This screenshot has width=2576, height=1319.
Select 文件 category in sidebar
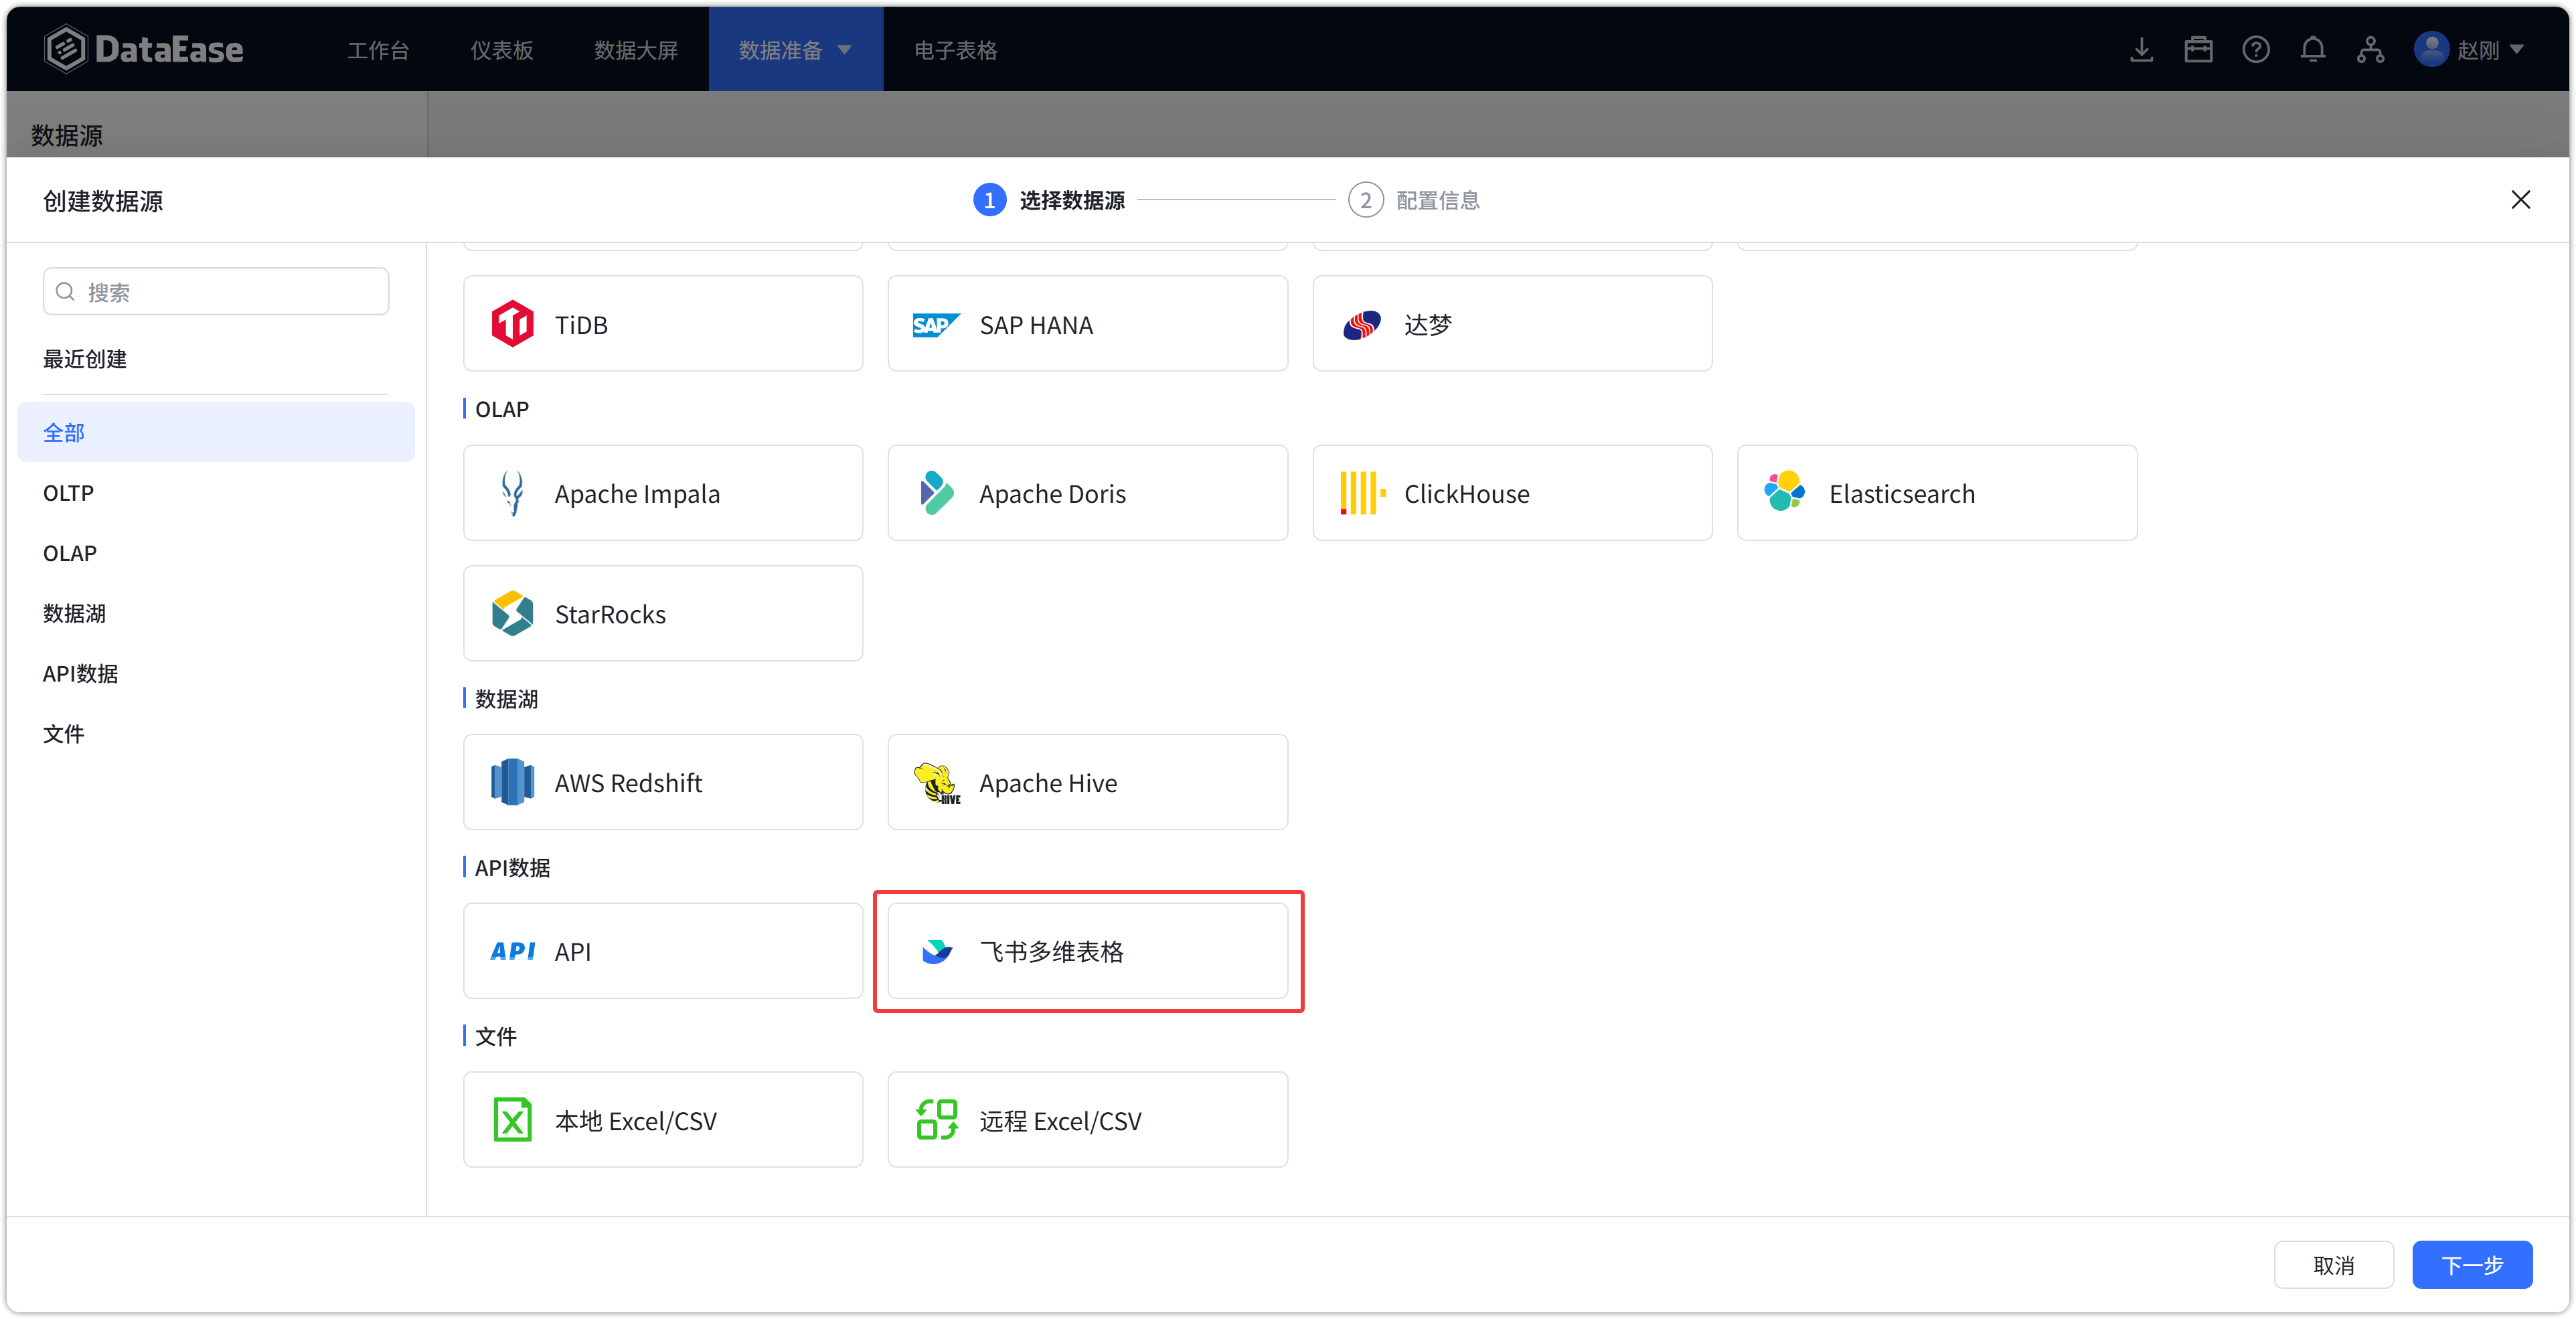[x=216, y=733]
